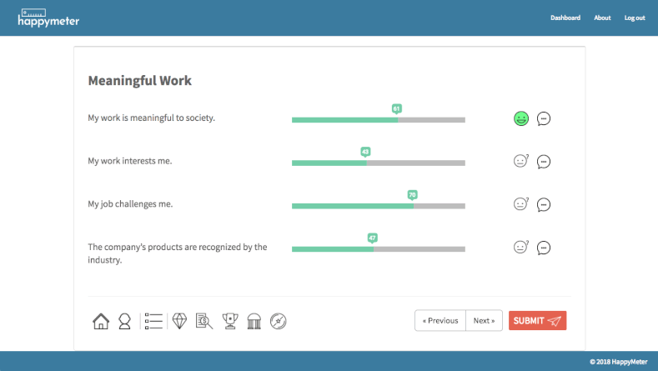Open Dashboard from the top navigation
Screen dimensions: 658x371
point(565,18)
